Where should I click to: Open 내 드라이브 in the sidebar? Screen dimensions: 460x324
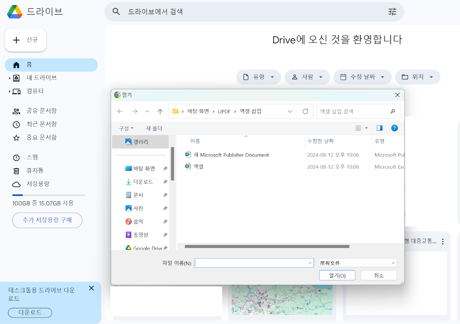tap(41, 78)
